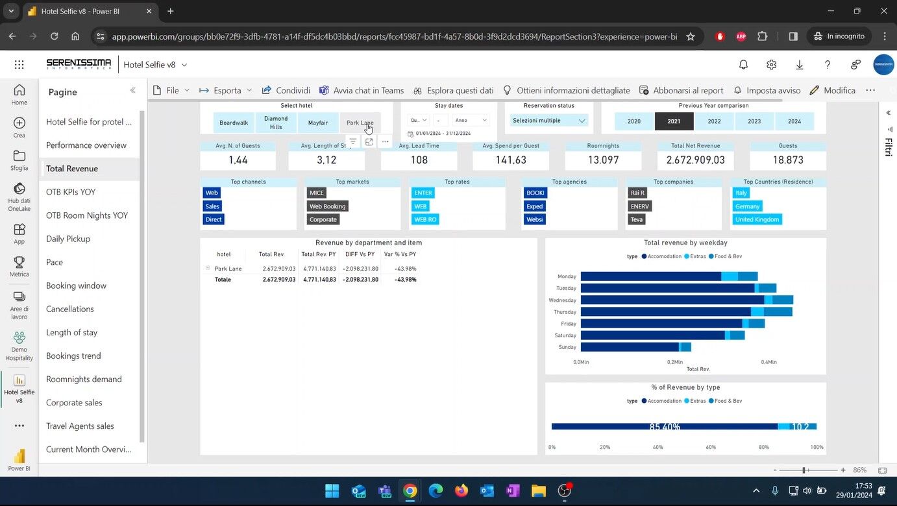The width and height of the screenshot is (897, 506).
Task: Toggle the Mayfair hotel slicer tile
Action: [318, 123]
